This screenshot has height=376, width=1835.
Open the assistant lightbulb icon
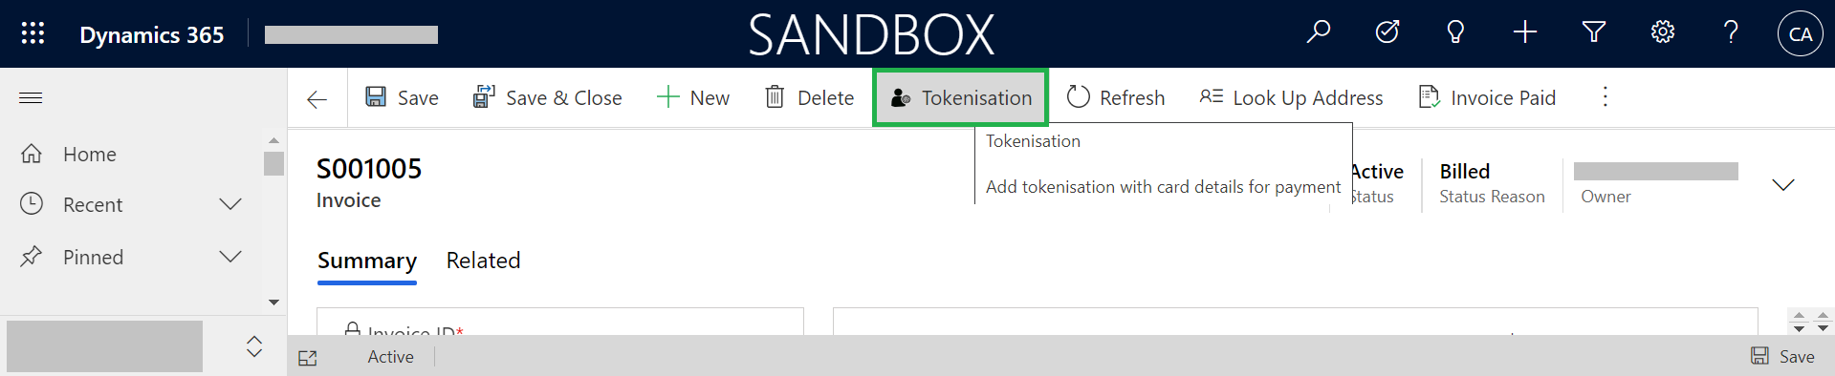1455,32
